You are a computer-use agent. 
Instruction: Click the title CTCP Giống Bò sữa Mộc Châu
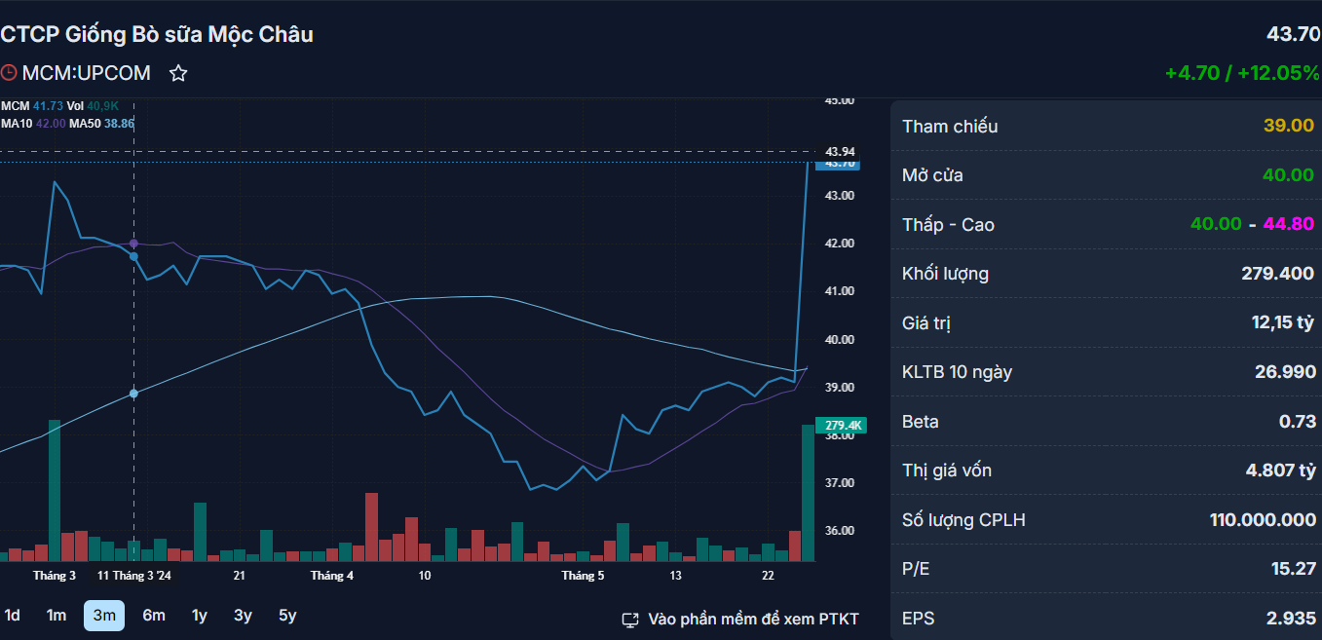[157, 35]
